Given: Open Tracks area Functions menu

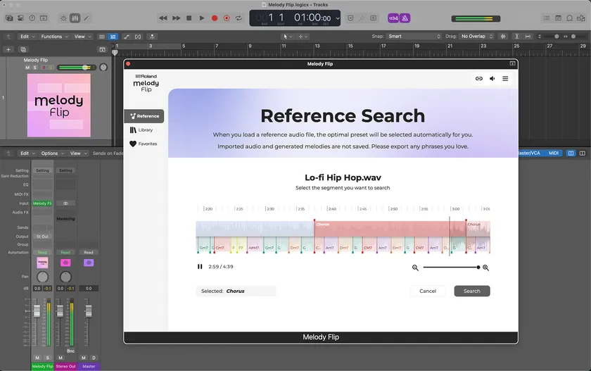Looking at the screenshot, I should 54,37.
